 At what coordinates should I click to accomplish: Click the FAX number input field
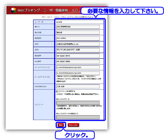[x=78, y=61]
